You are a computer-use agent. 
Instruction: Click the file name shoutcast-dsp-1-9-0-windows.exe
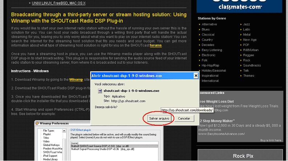(x=131, y=91)
